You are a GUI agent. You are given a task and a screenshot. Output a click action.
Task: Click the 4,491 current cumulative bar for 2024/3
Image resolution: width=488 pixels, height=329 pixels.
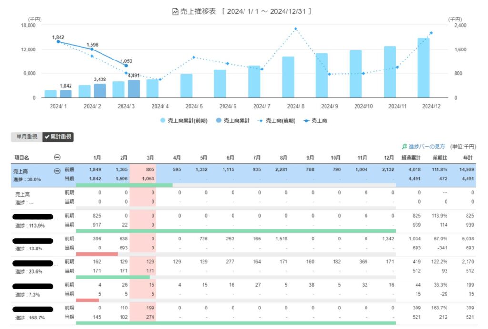[x=134, y=89]
